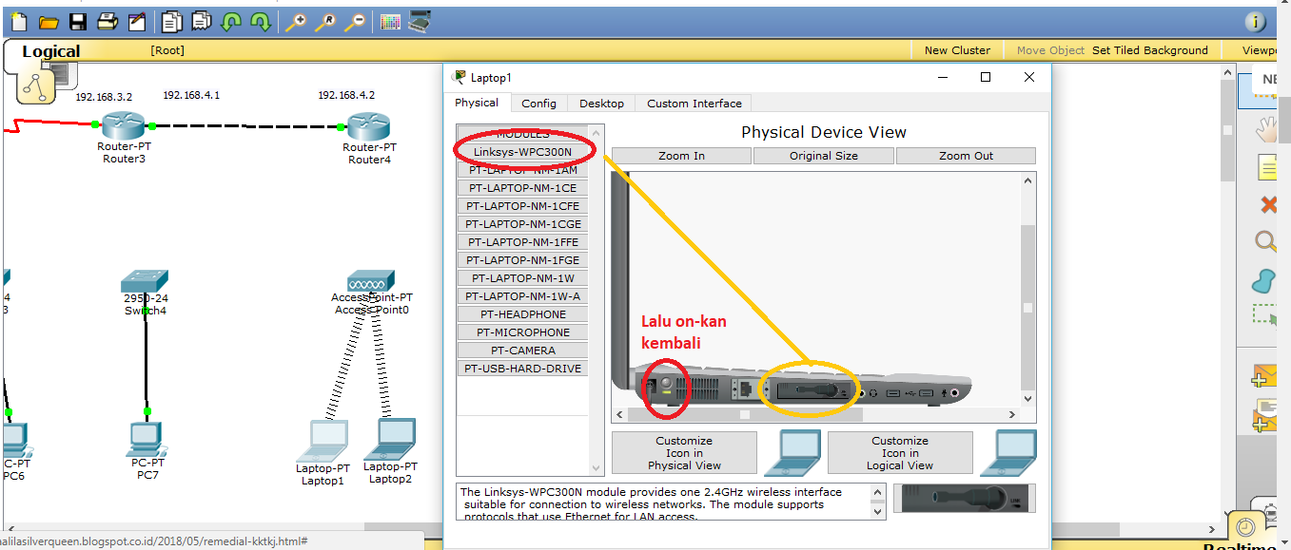This screenshot has height=550, width=1291.
Task: Click Customize Icon in Logical View
Action: [900, 452]
